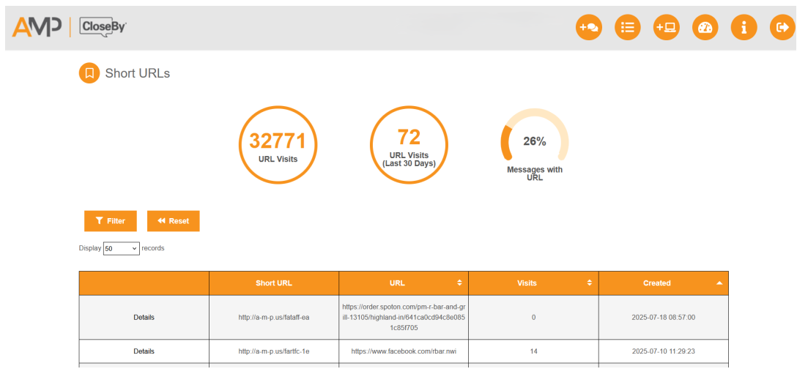Click the CloseBy logo
Screen dimensions: 797x377
coord(103,27)
